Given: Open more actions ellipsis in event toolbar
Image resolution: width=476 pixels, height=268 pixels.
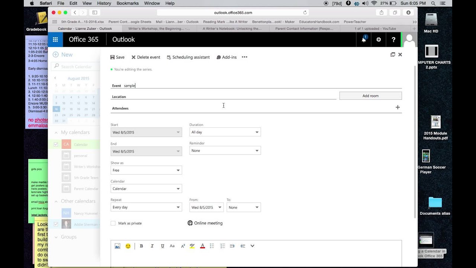Looking at the screenshot, I should click(244, 57).
